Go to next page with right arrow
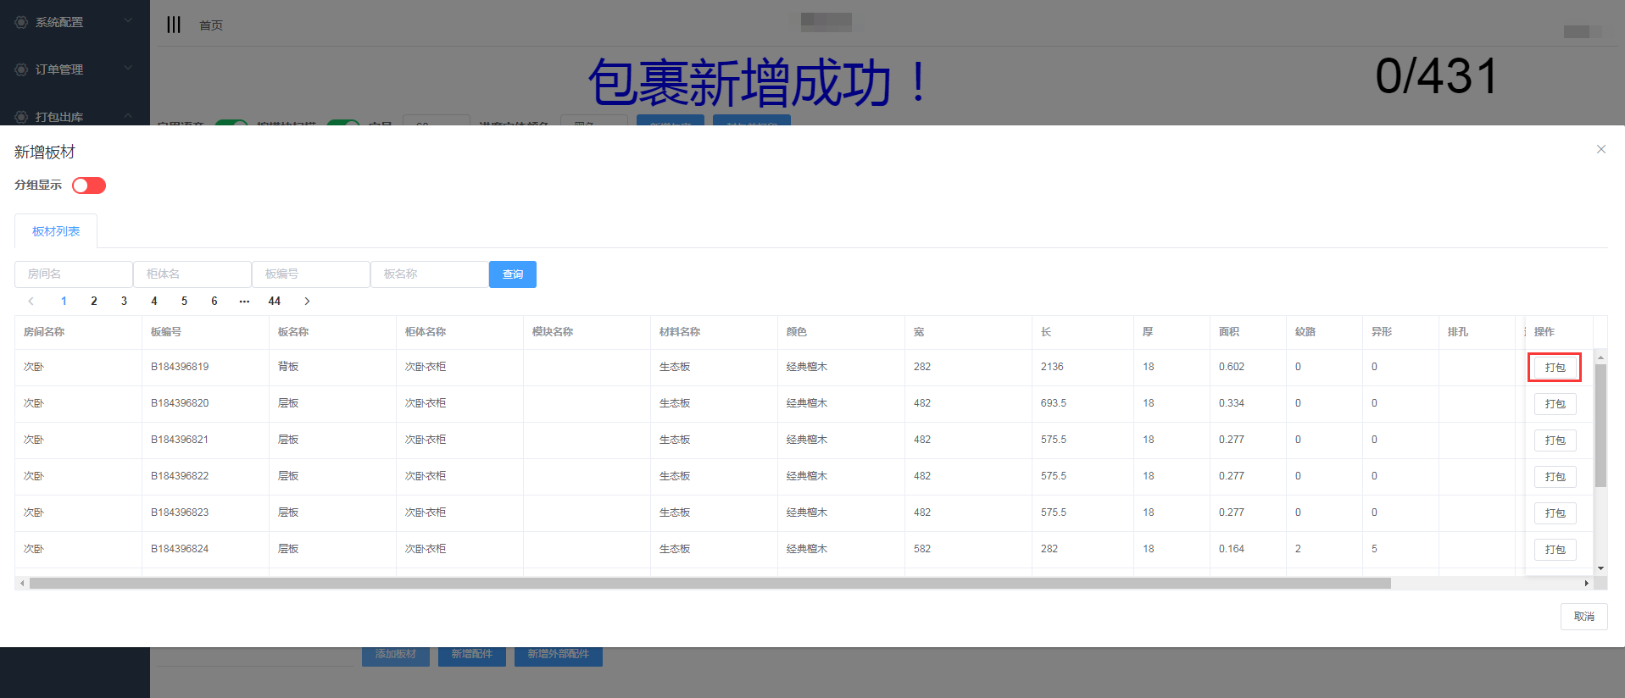 click(307, 302)
